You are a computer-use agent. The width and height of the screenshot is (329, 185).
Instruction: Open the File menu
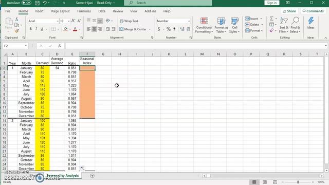coord(8,11)
